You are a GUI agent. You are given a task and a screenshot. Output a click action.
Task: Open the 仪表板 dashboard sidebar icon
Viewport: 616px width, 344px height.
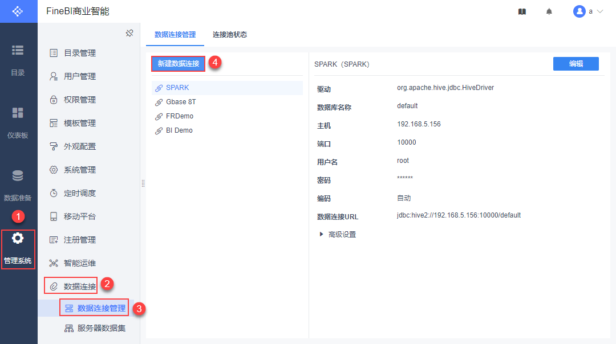(18, 113)
